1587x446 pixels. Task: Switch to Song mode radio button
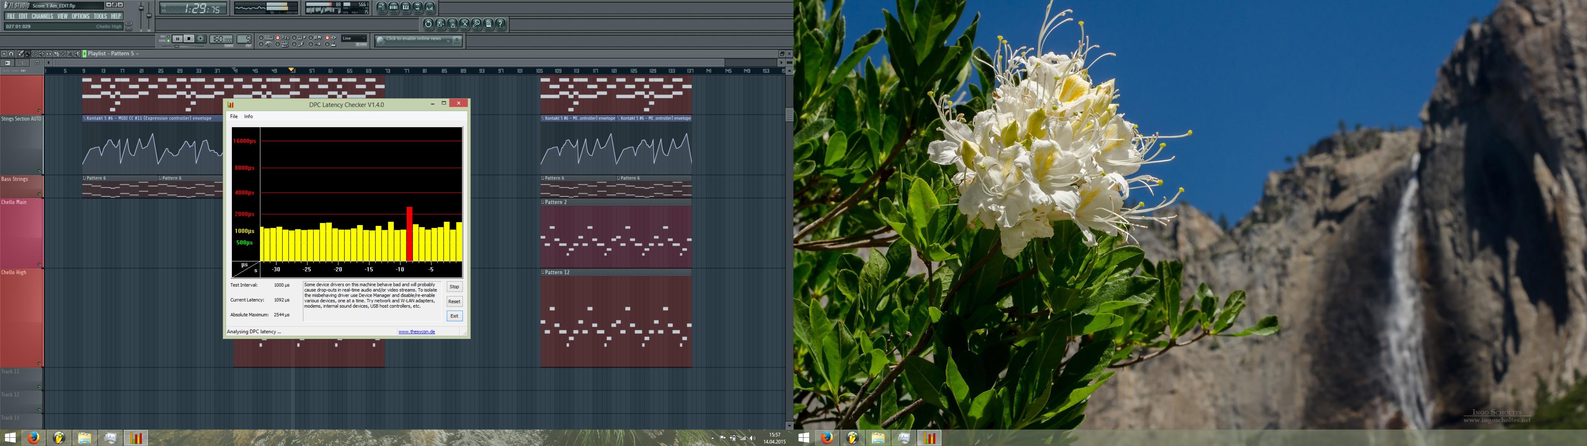[x=168, y=40]
